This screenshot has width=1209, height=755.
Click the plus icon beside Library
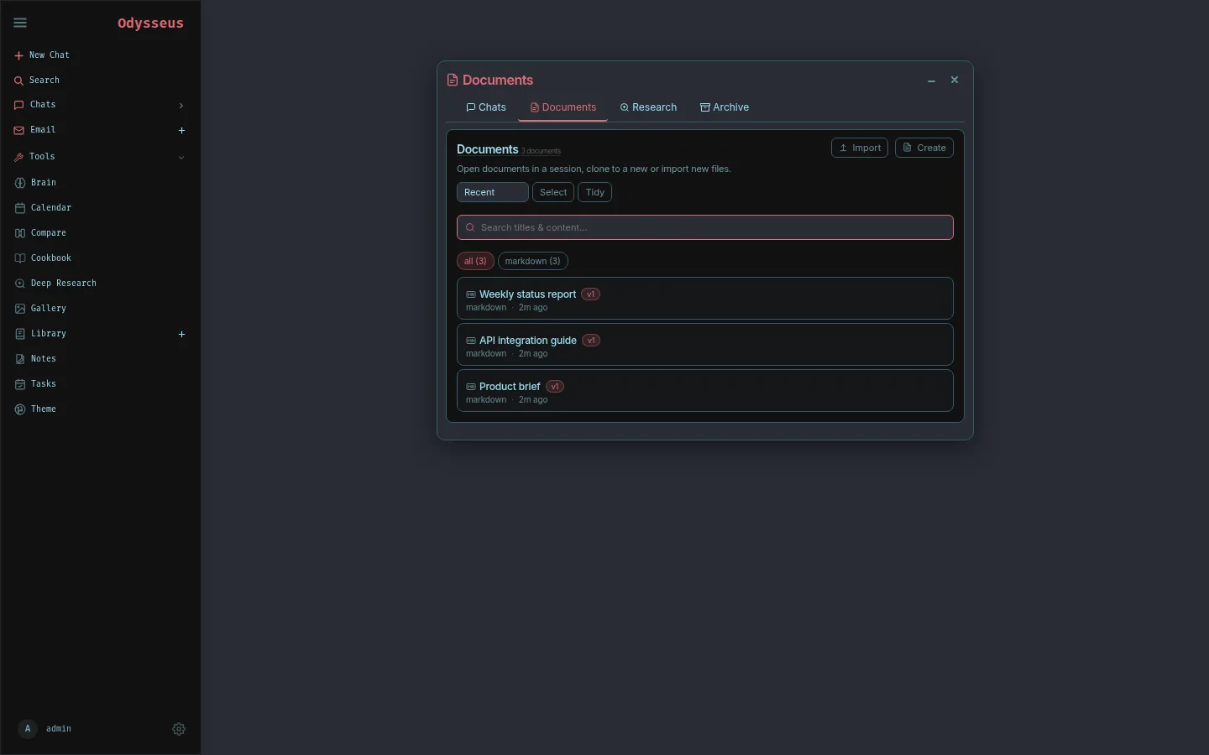(181, 334)
